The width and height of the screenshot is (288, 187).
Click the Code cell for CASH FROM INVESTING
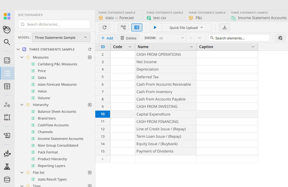[x=123, y=107]
